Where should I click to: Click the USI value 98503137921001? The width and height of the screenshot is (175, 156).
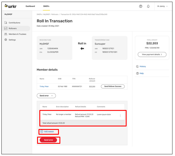[110, 52]
